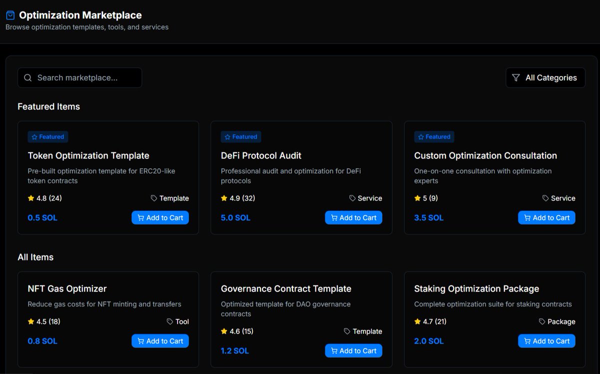Click the Featured badge on DeFi Protocol Audit
This screenshot has height=374, width=600.
pyautogui.click(x=241, y=136)
